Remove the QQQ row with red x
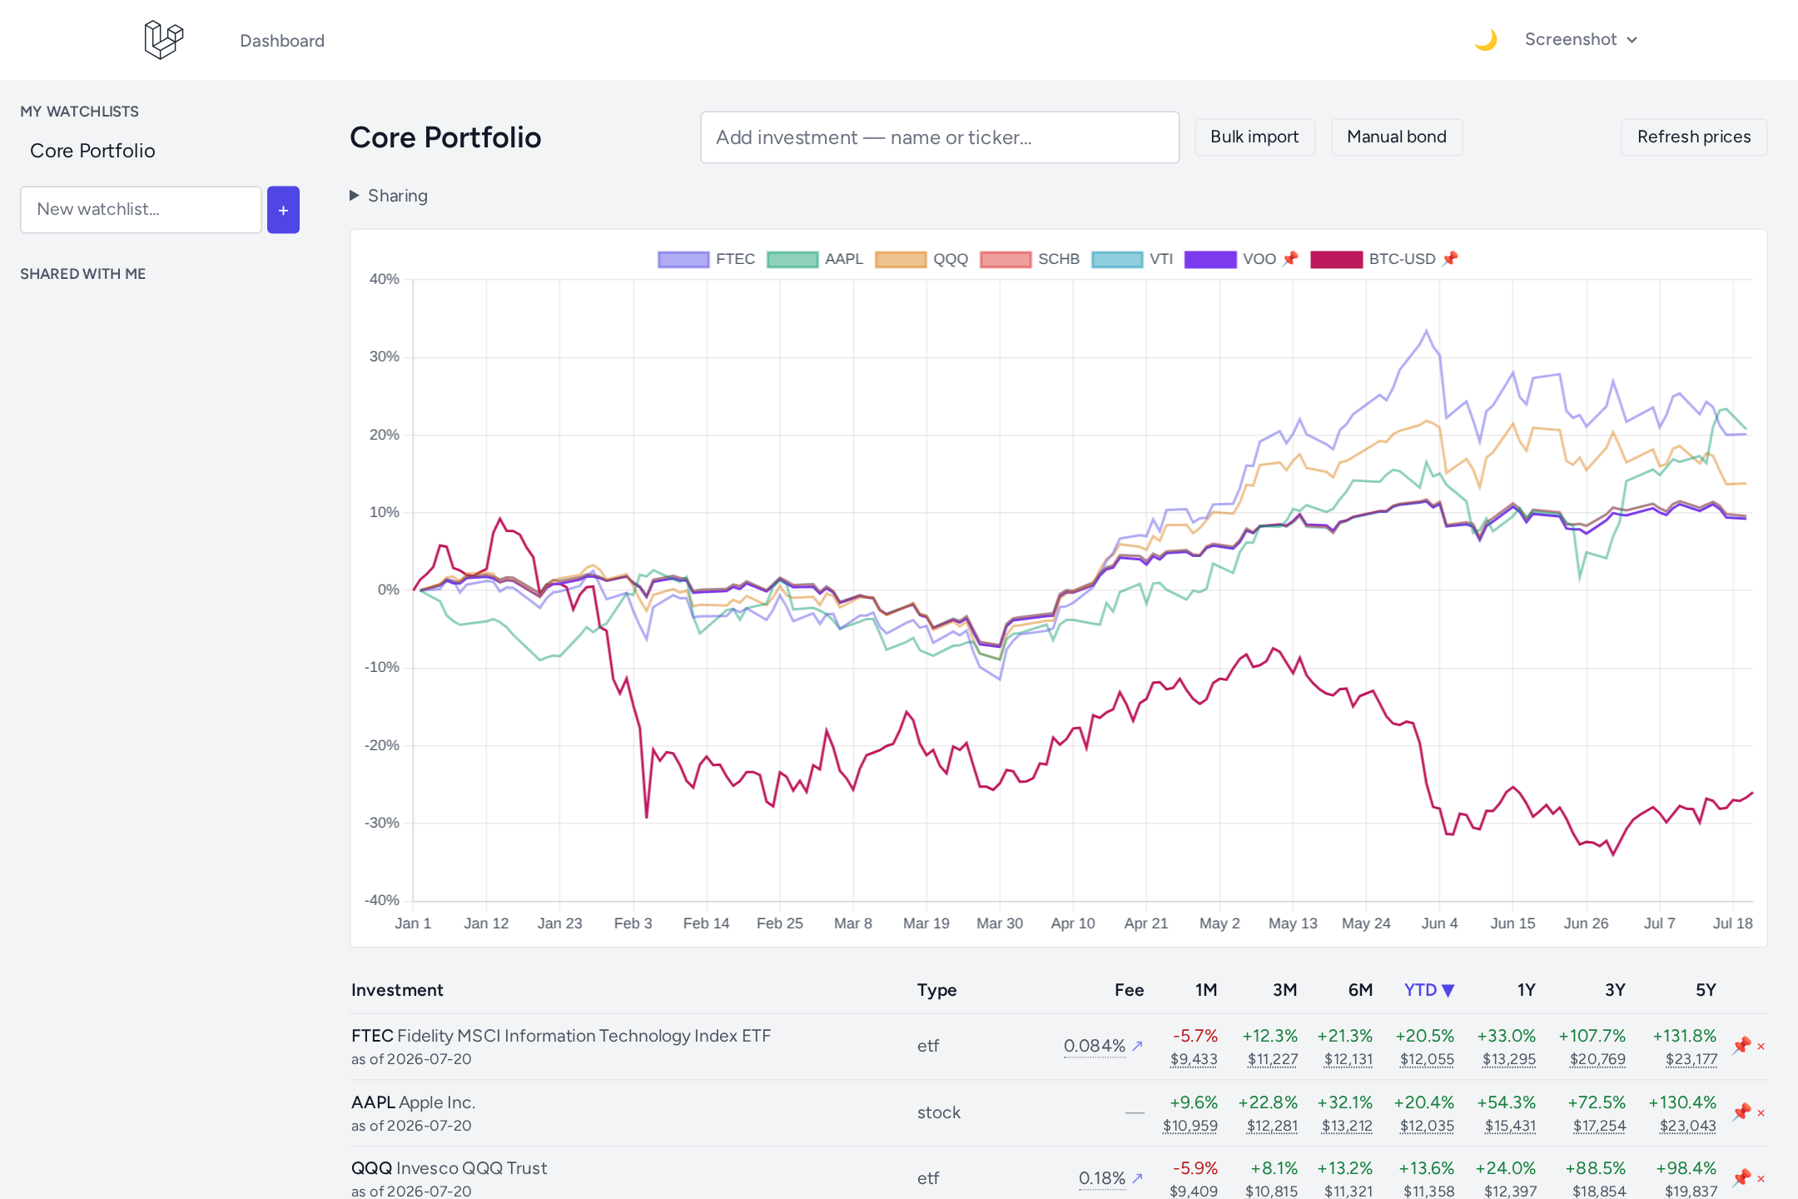Screen dimensions: 1798x1199 [x=1761, y=1179]
